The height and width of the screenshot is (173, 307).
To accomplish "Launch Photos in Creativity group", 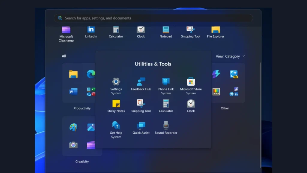I will click(91, 127).
